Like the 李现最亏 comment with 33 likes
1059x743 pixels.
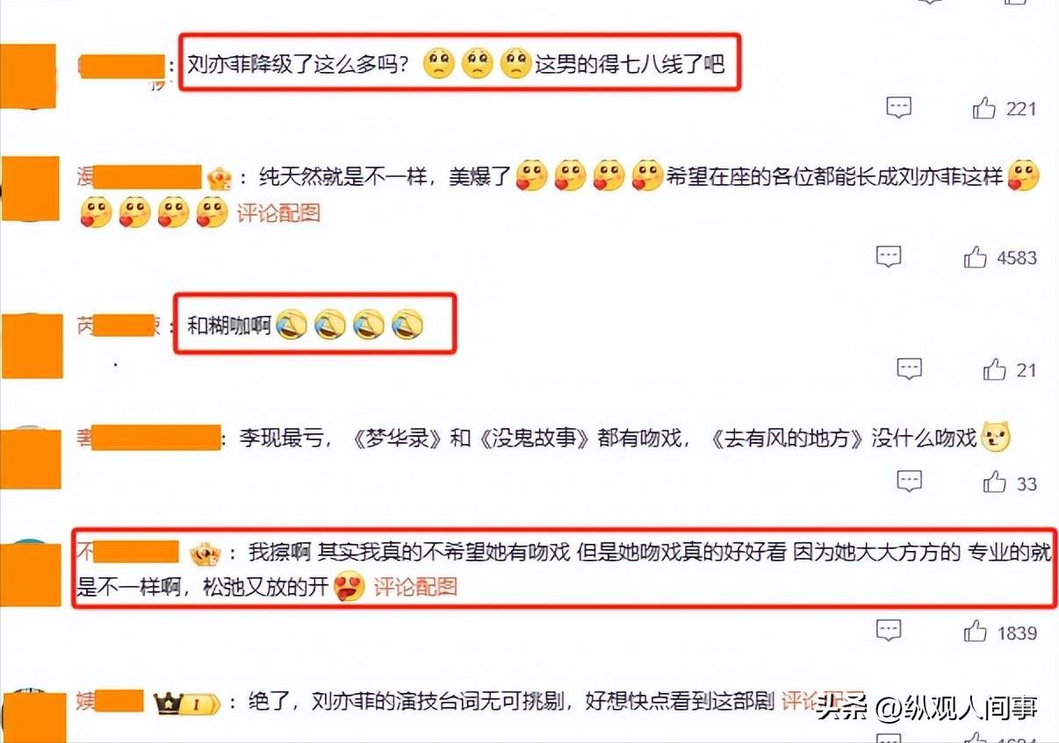click(995, 482)
